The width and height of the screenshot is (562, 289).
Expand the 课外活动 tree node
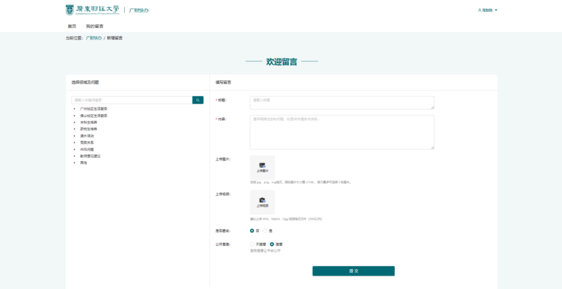pos(74,136)
